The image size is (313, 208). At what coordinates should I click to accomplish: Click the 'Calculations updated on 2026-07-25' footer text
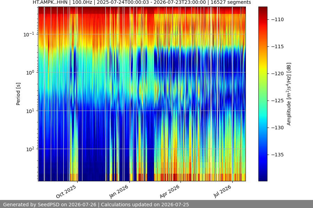(145, 205)
